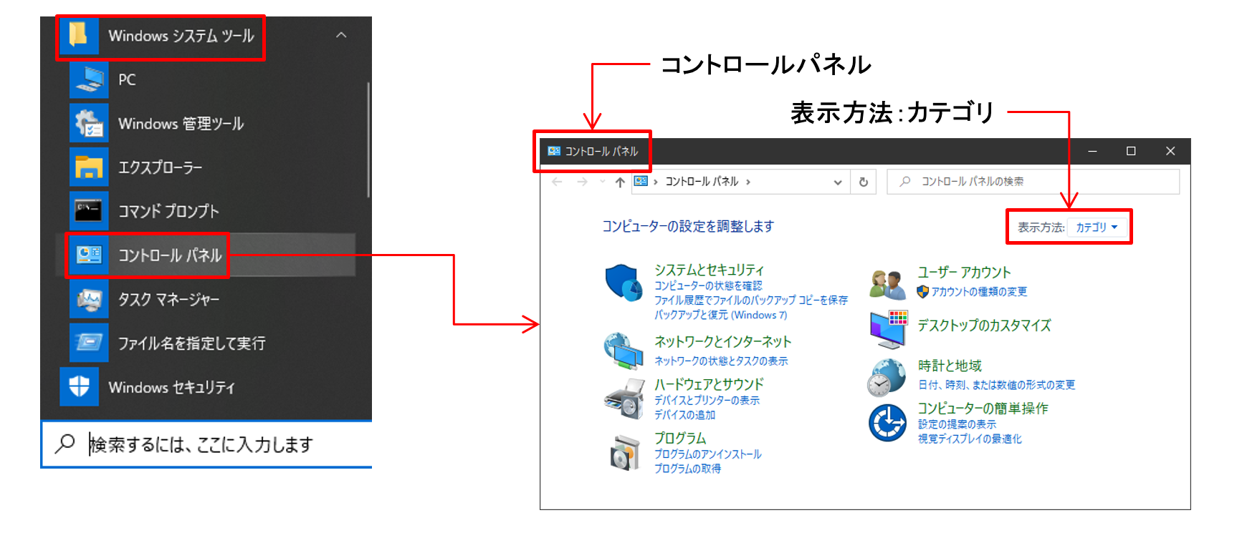This screenshot has height=538, width=1237.
Task: Click the Control Panel title bar icon
Action: click(554, 151)
